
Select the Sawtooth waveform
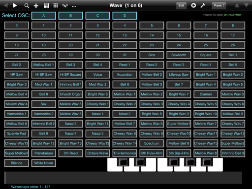click(x=179, y=55)
